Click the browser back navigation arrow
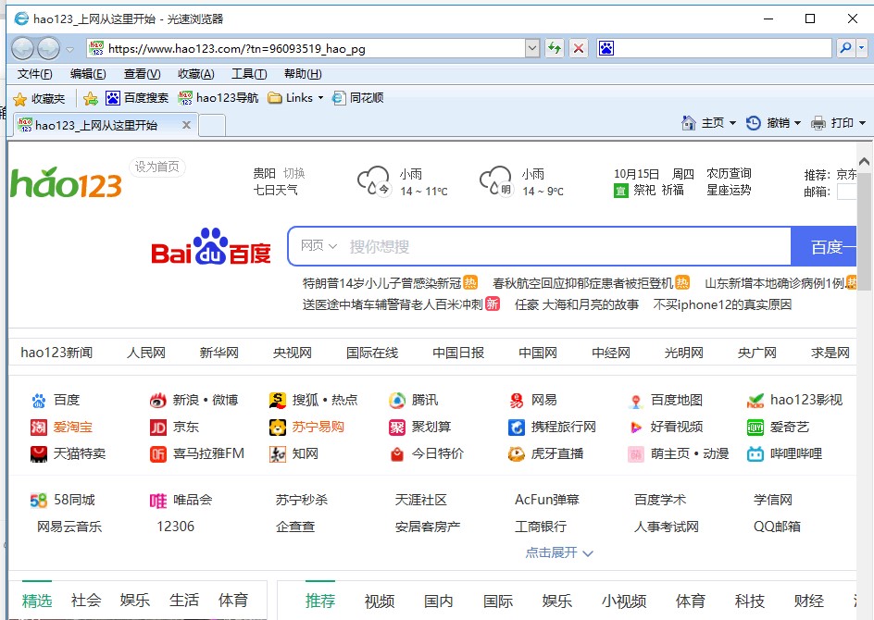The height and width of the screenshot is (620, 874). [21, 47]
